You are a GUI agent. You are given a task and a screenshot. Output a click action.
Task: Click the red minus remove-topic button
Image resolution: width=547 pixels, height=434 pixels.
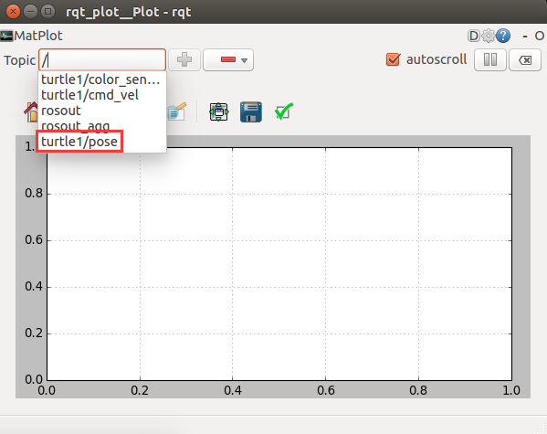point(227,59)
